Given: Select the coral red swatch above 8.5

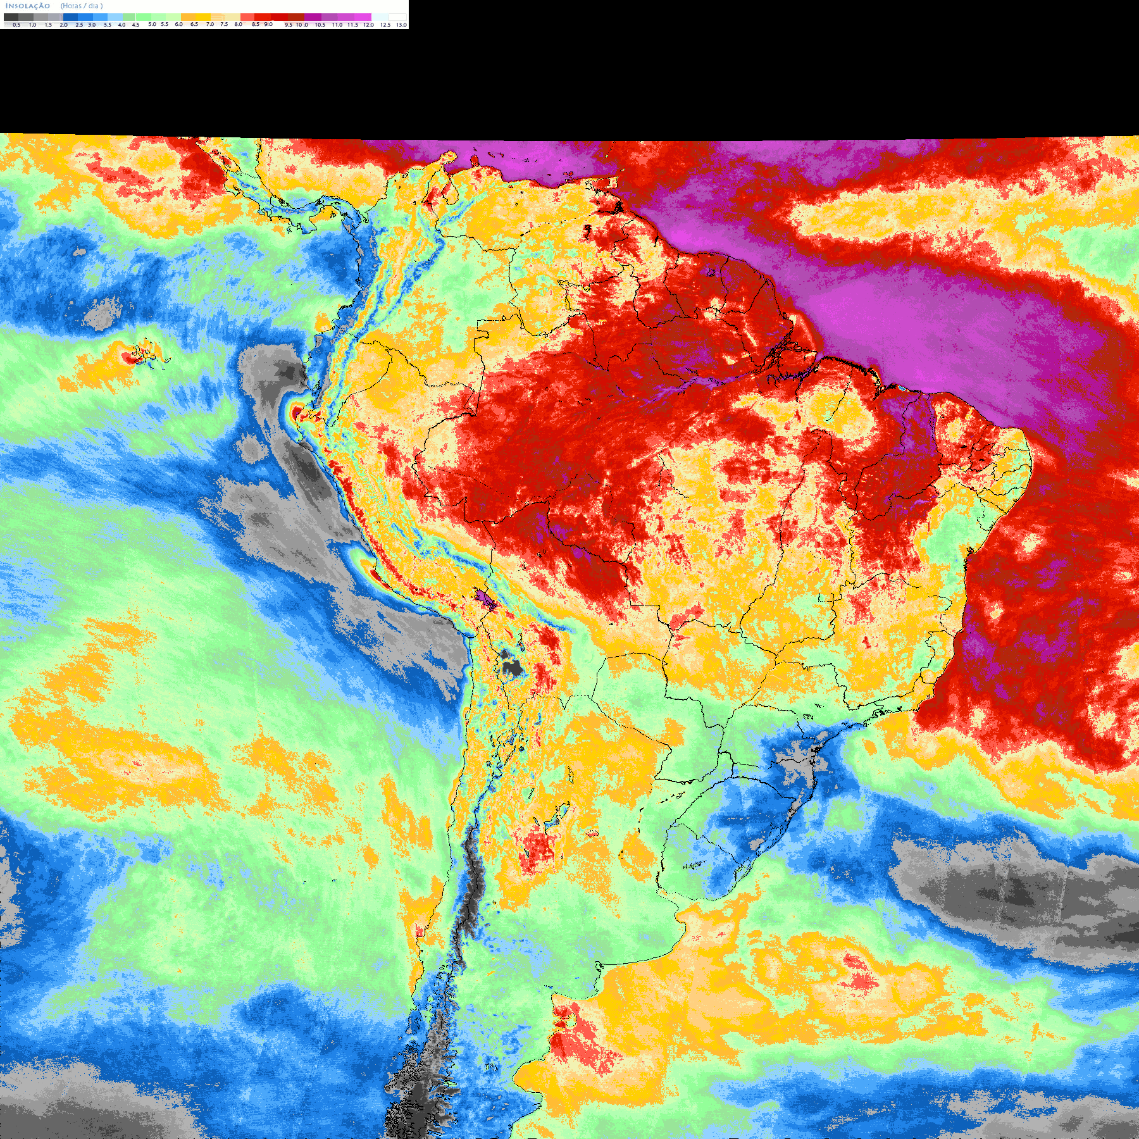Looking at the screenshot, I should [247, 17].
